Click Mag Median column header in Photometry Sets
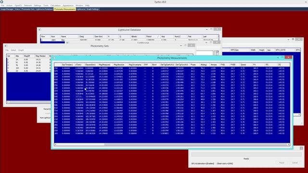 41,56
